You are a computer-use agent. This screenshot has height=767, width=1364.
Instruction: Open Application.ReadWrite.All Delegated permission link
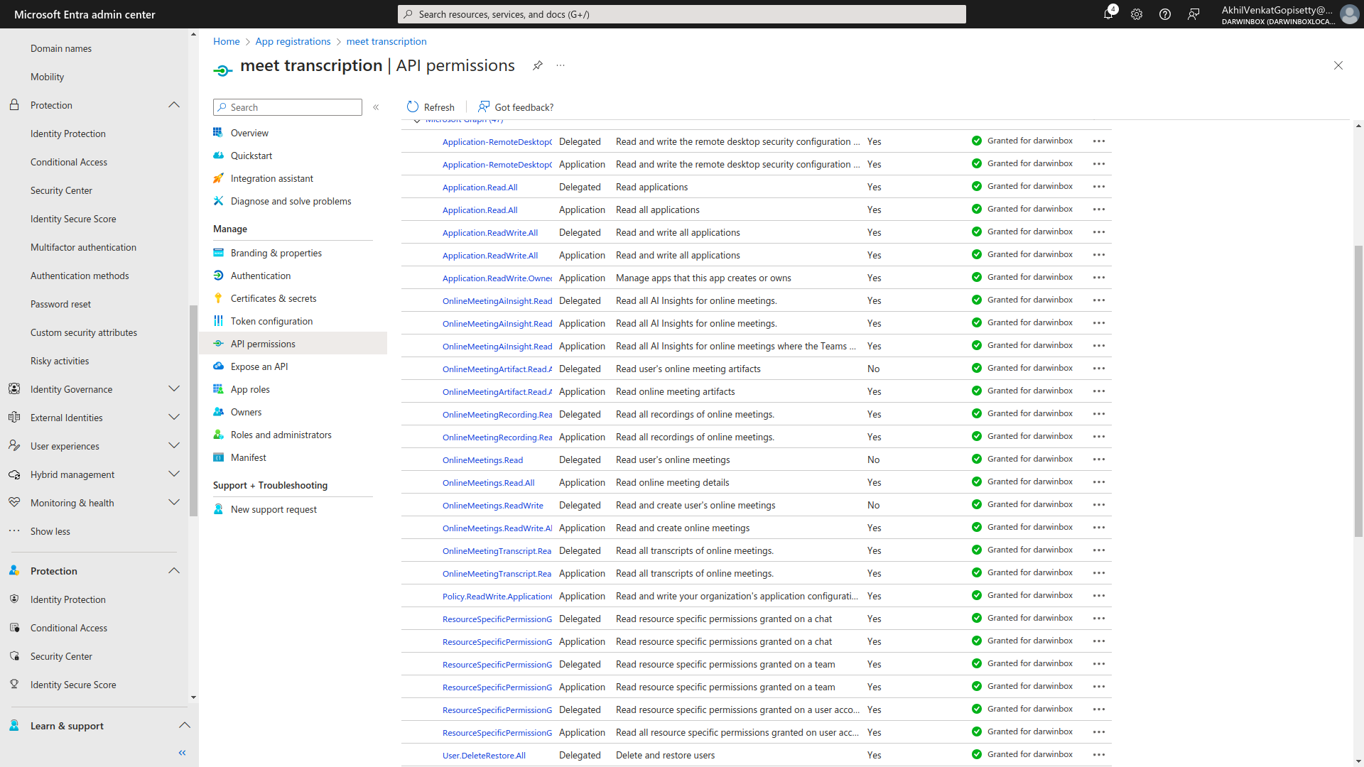490,233
